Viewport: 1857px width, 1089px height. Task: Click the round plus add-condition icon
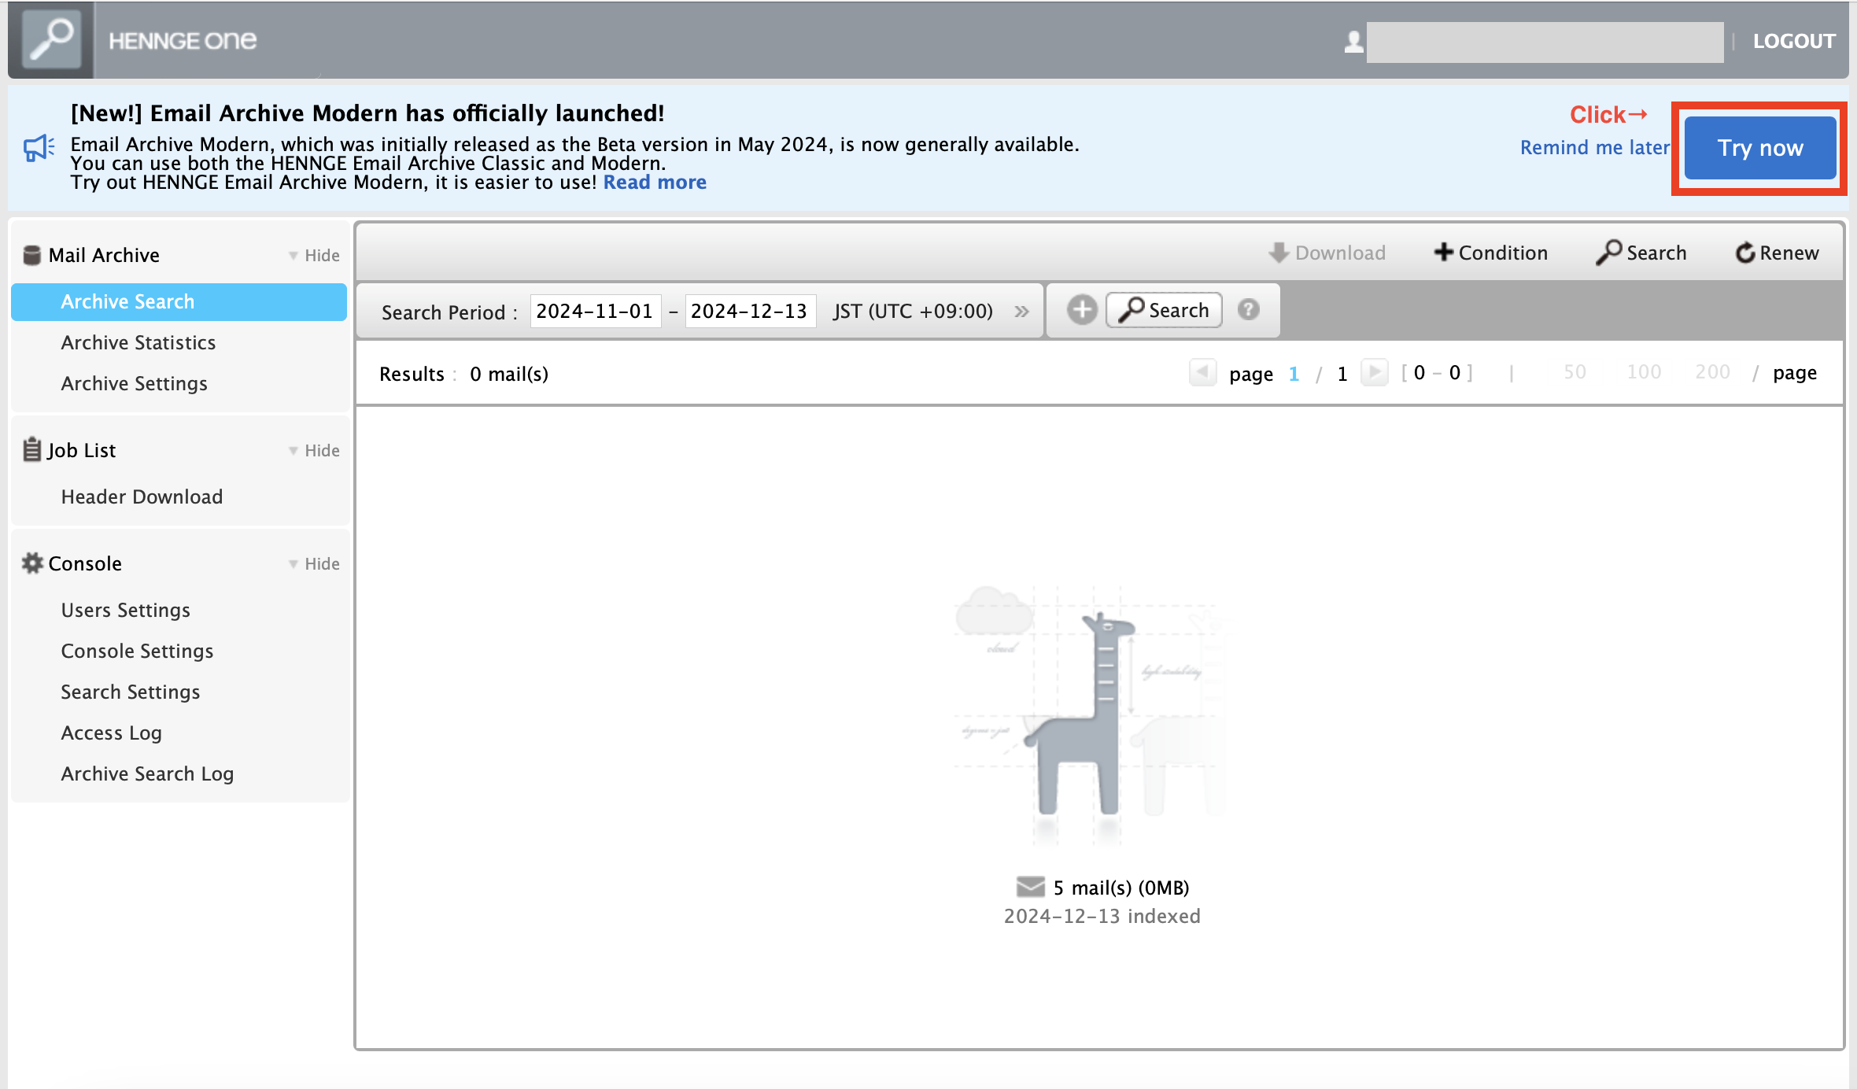coord(1082,309)
